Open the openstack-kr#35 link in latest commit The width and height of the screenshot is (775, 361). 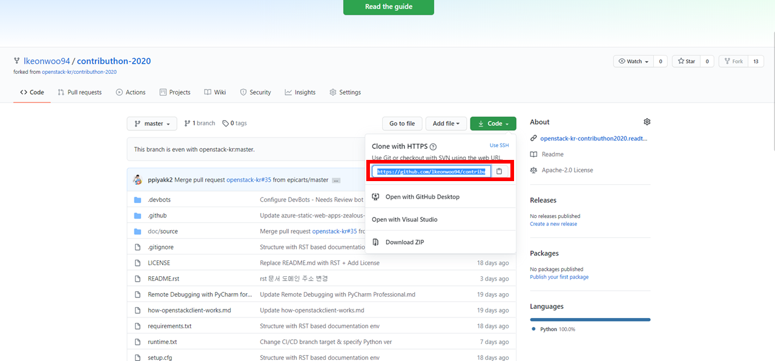click(249, 180)
